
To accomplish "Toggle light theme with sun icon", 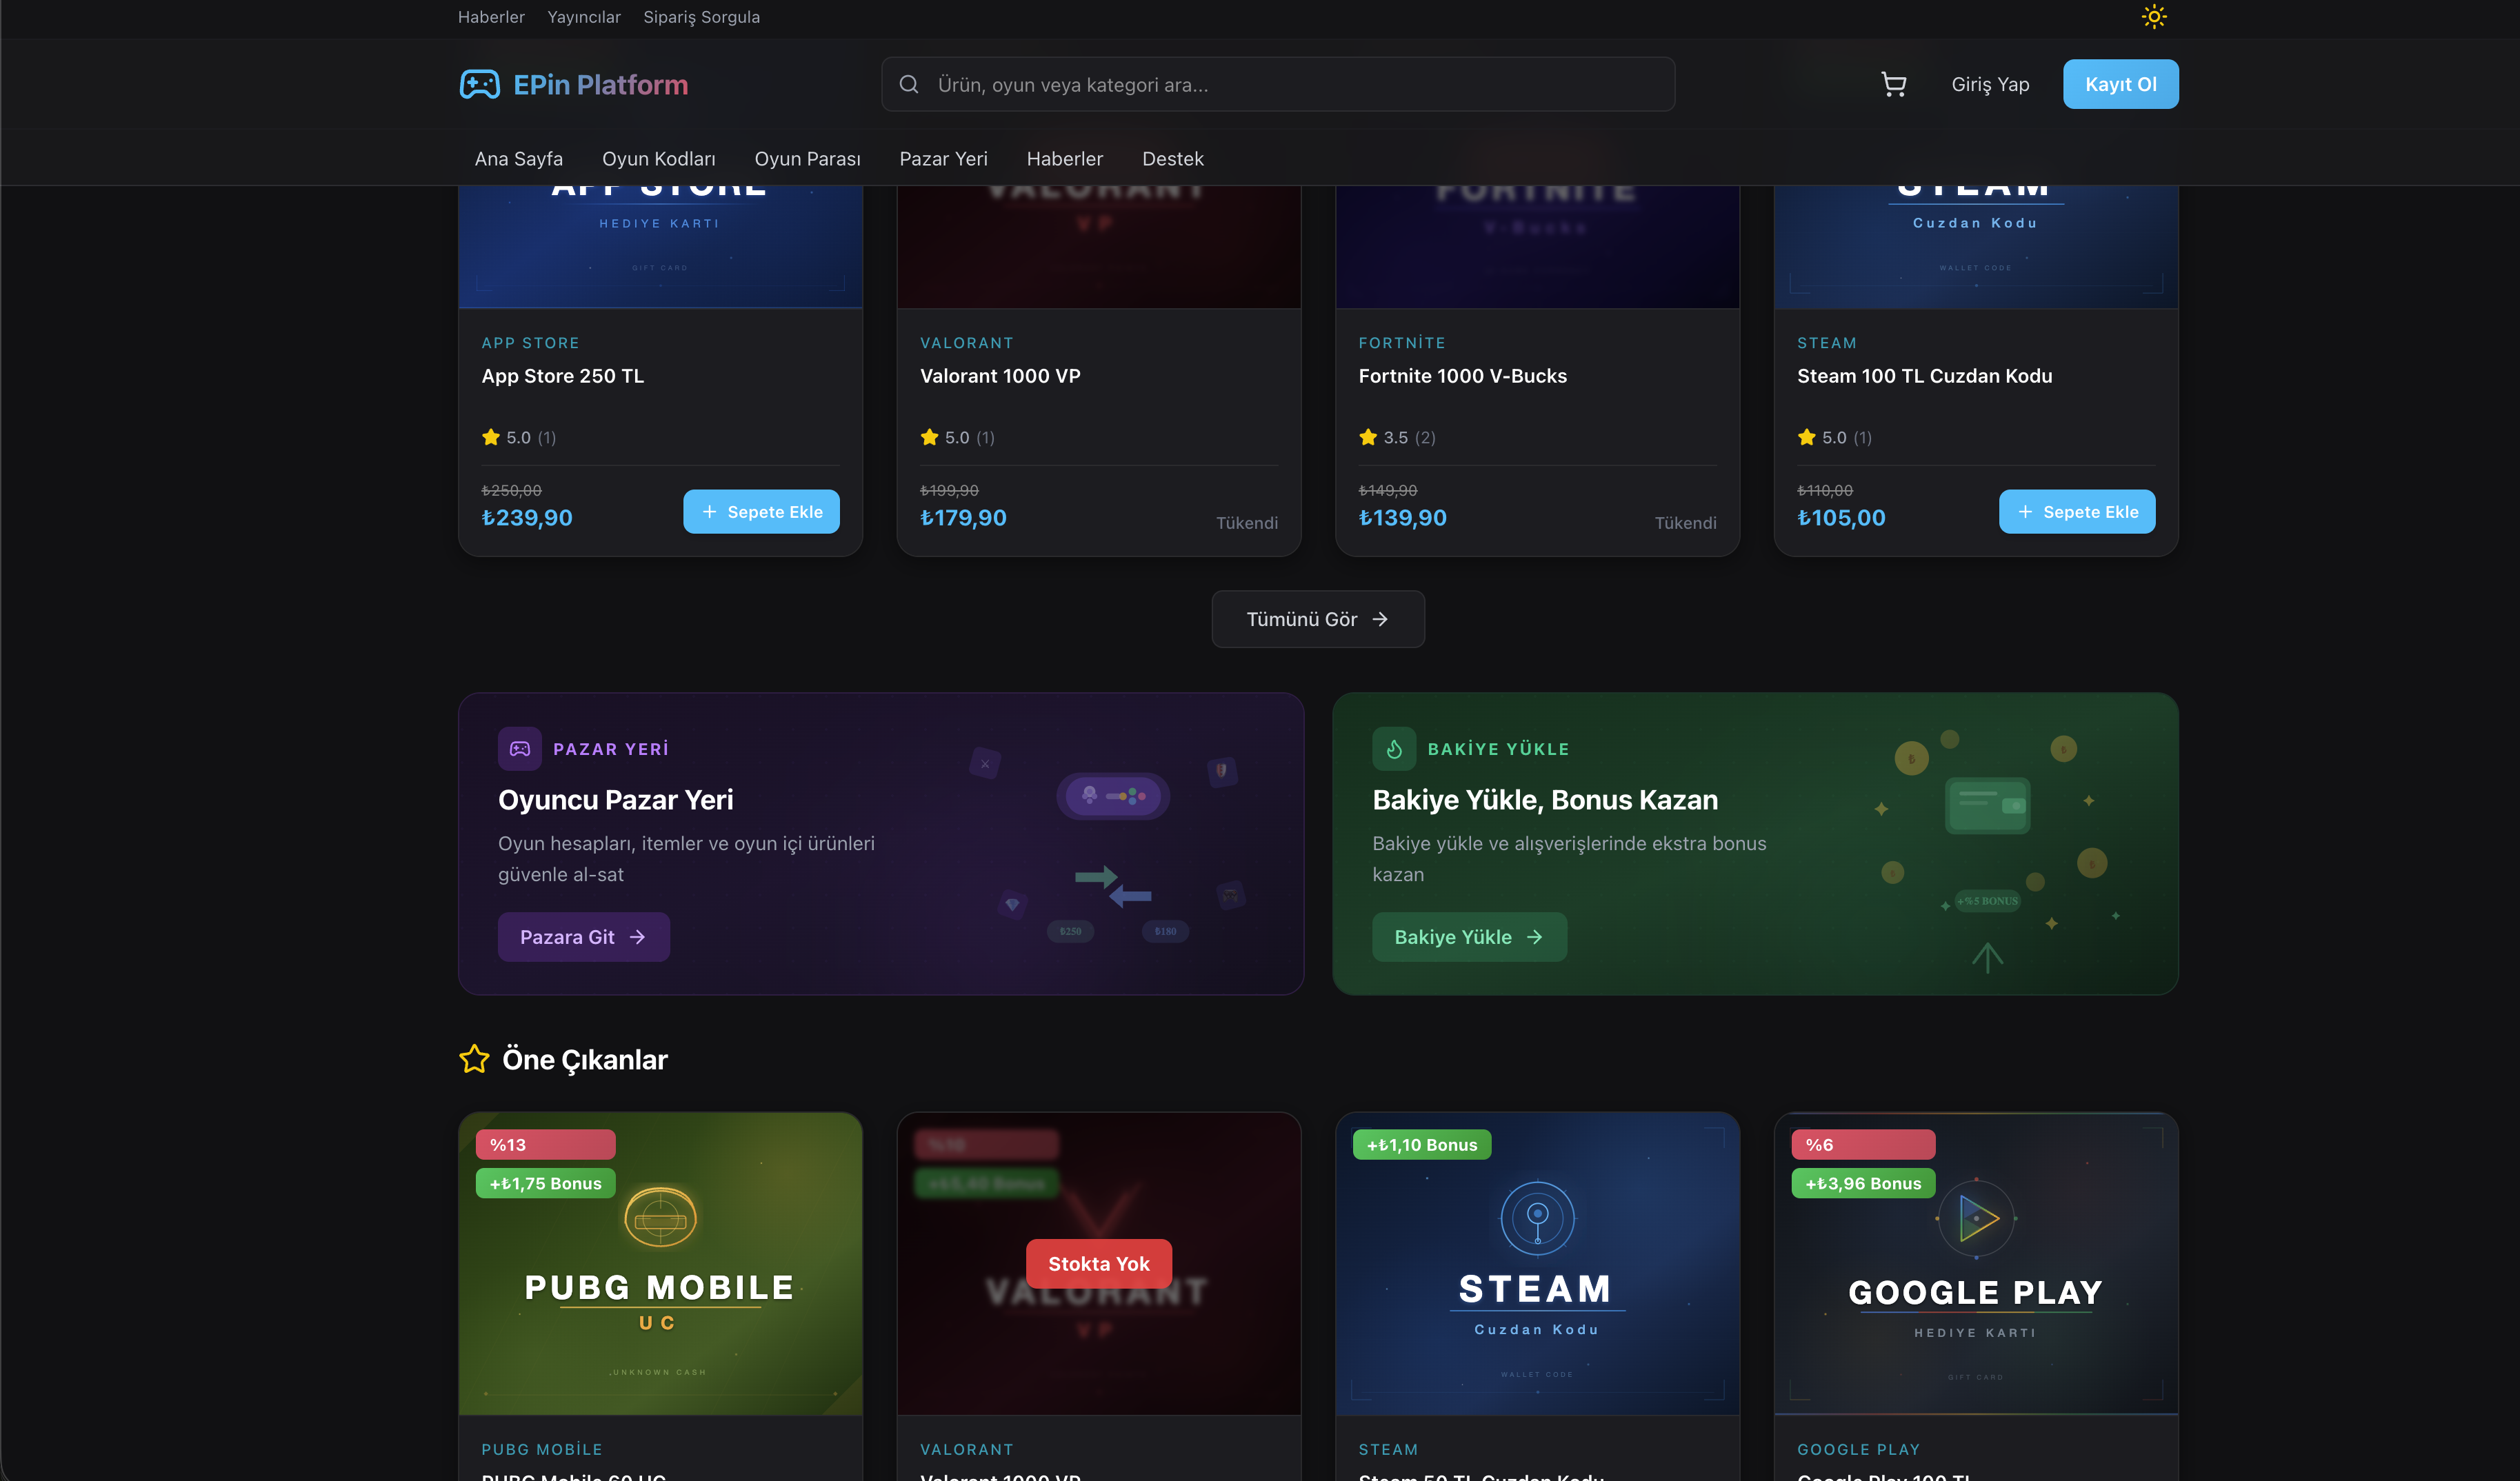I will click(2153, 17).
